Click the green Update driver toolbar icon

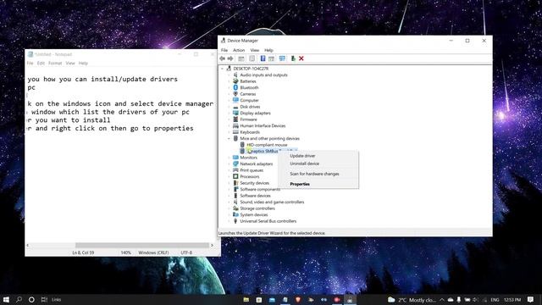(x=293, y=58)
